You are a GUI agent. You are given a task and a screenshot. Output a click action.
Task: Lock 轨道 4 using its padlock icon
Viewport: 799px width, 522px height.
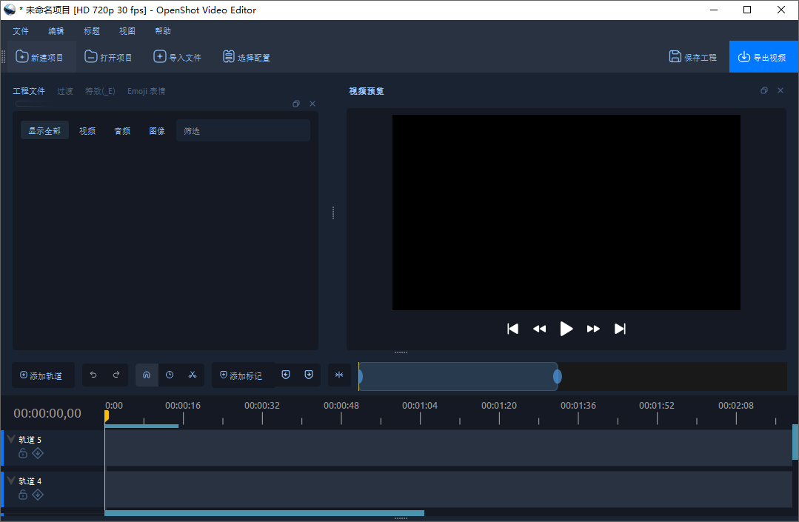(22, 495)
